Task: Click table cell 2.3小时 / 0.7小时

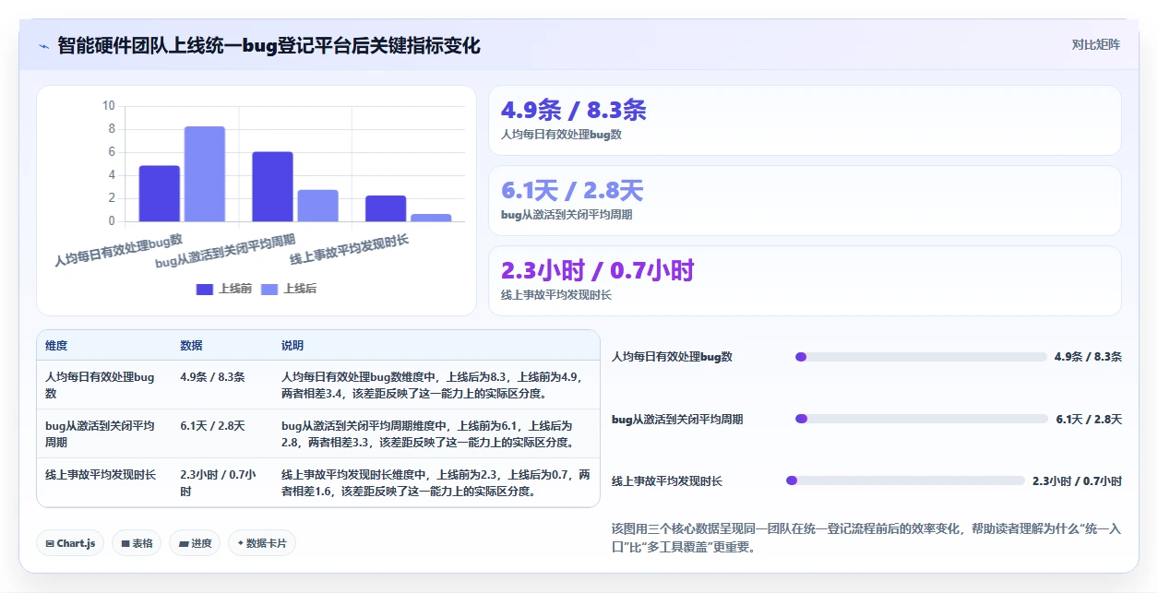Action: (x=219, y=483)
